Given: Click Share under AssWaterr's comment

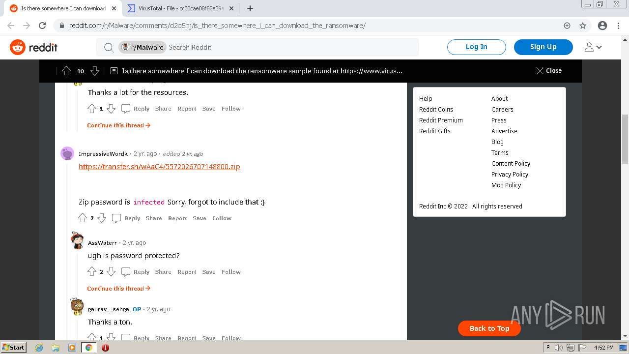Looking at the screenshot, I should 163,272.
